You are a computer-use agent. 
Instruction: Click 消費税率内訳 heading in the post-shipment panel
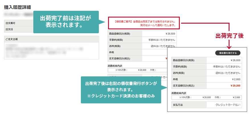coord(179,93)
